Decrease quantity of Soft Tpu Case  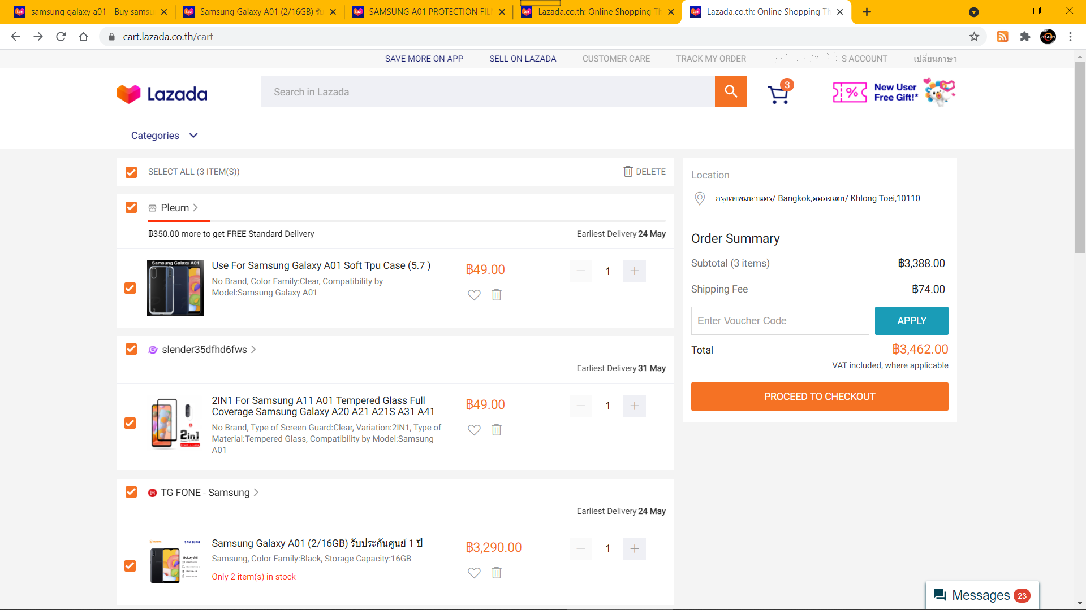(581, 271)
